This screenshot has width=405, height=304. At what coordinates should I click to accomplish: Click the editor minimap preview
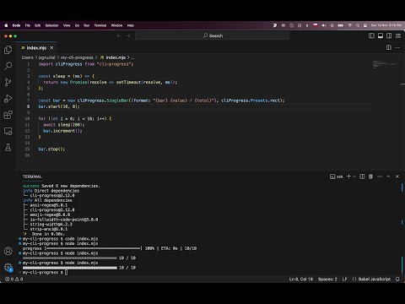pos(385,64)
